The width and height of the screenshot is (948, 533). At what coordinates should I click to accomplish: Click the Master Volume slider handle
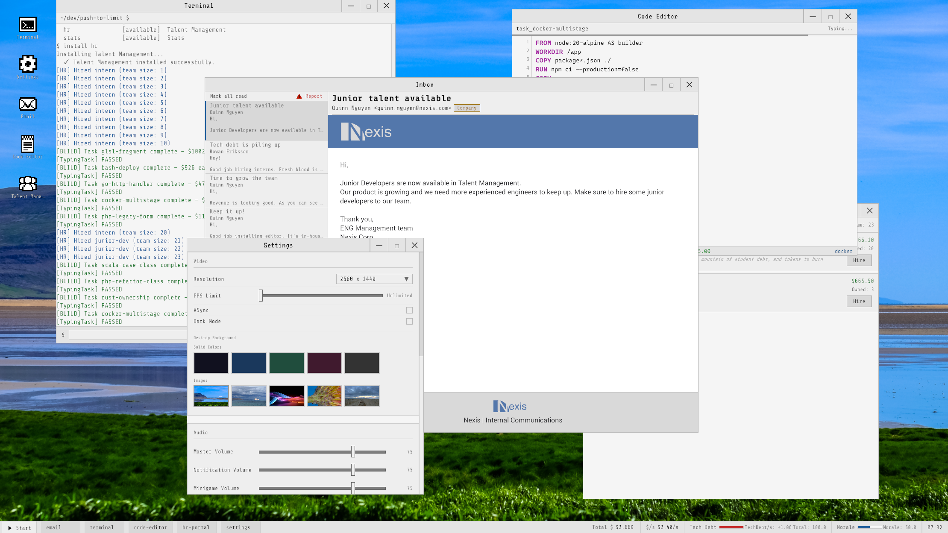pyautogui.click(x=353, y=451)
